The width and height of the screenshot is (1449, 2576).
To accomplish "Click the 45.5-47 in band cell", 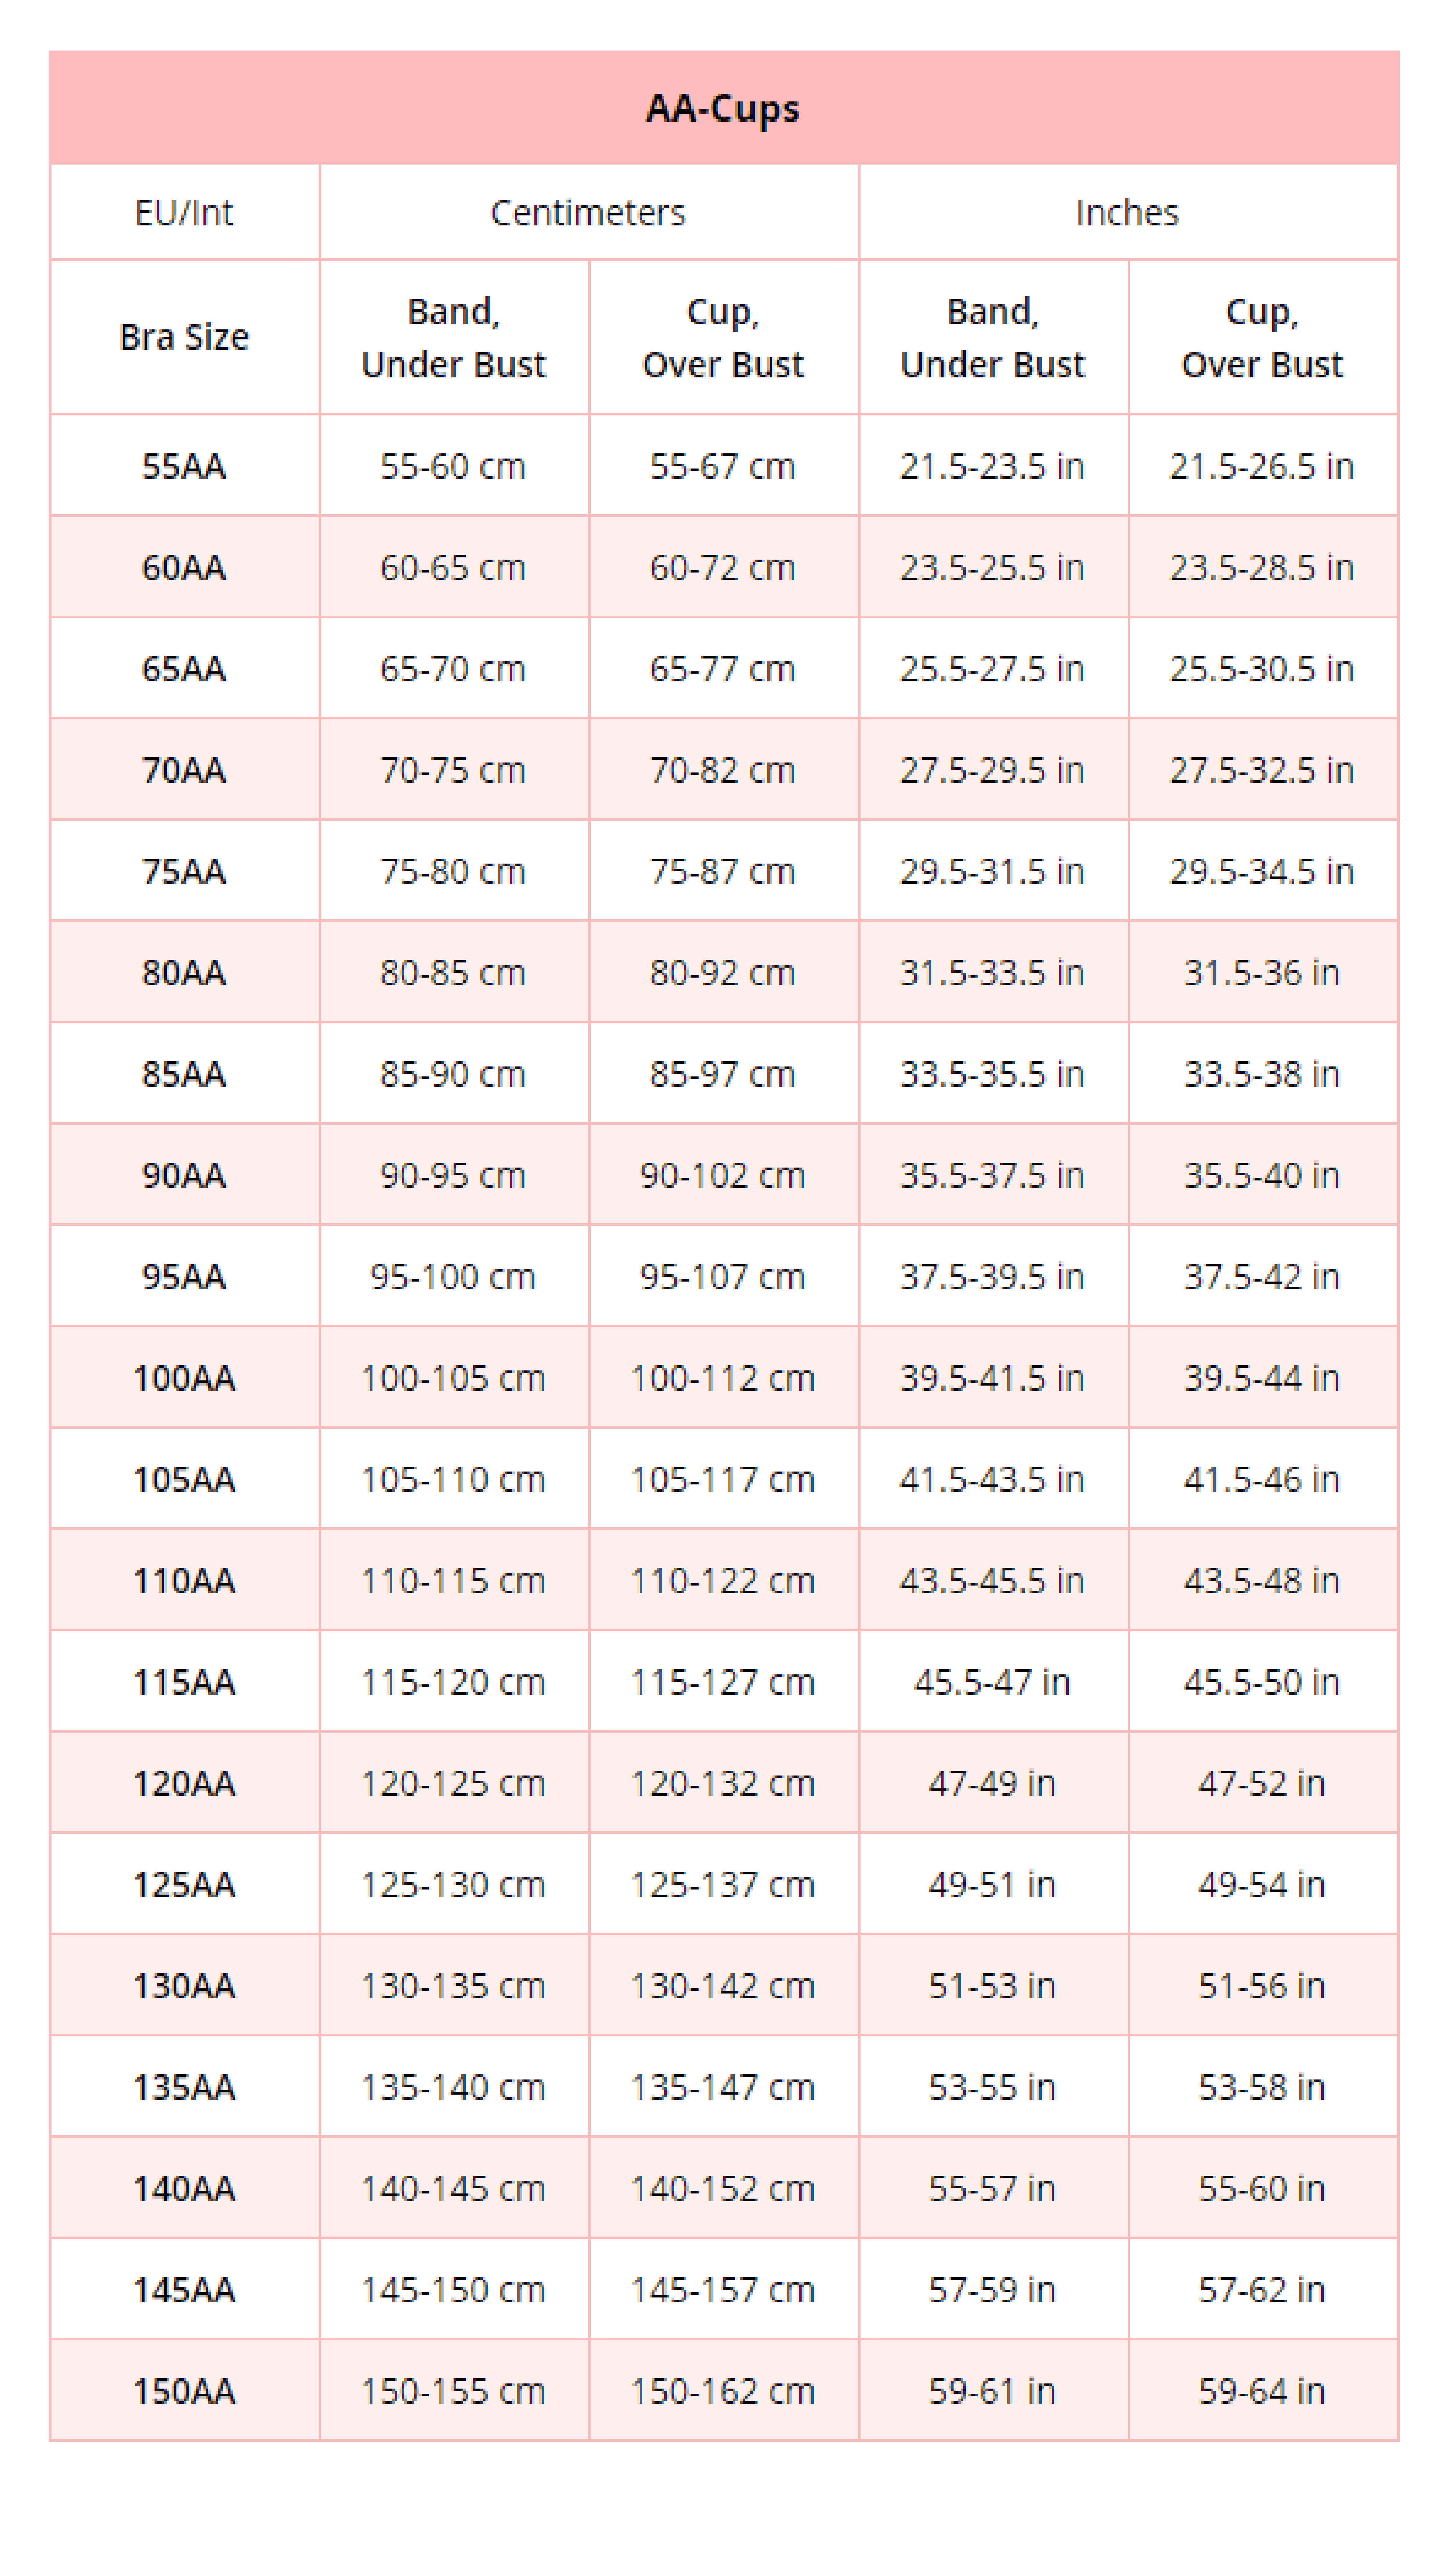I will click(x=992, y=1682).
